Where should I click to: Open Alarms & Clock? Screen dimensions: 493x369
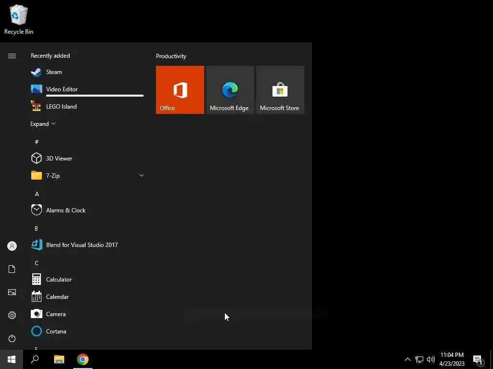tap(87, 210)
